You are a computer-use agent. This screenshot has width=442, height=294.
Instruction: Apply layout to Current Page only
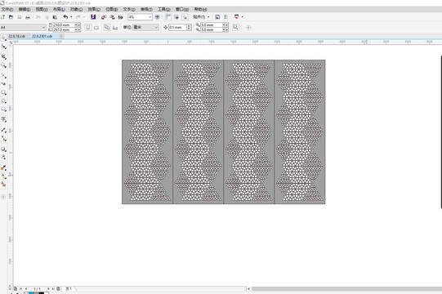115,27
